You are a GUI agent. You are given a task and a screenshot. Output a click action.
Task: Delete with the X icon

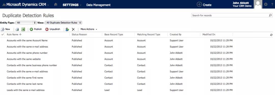click(x=73, y=29)
